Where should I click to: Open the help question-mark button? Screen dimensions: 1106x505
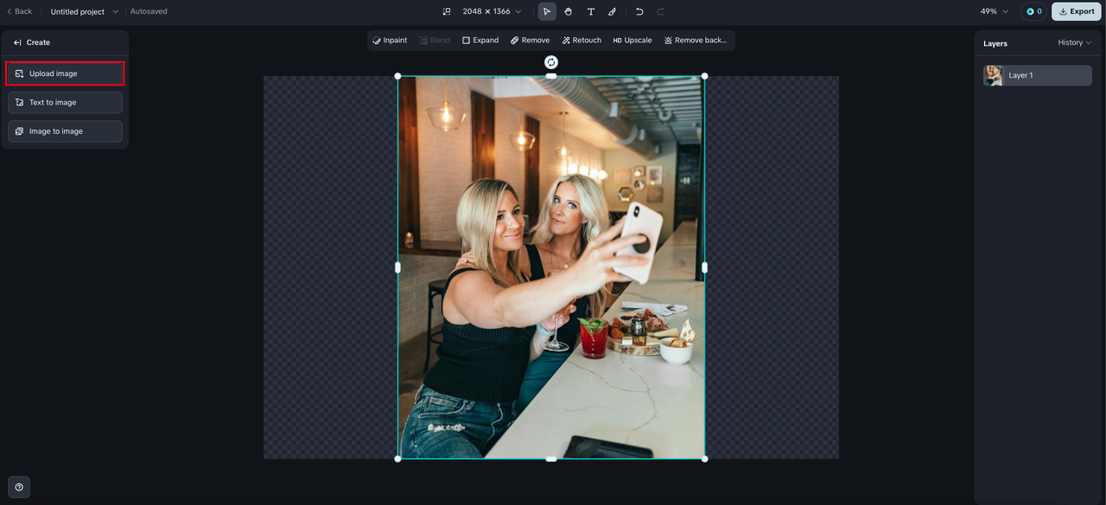click(x=19, y=487)
